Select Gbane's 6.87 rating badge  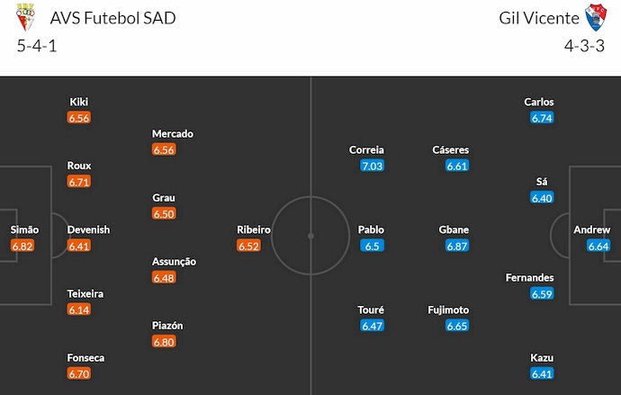coord(457,246)
